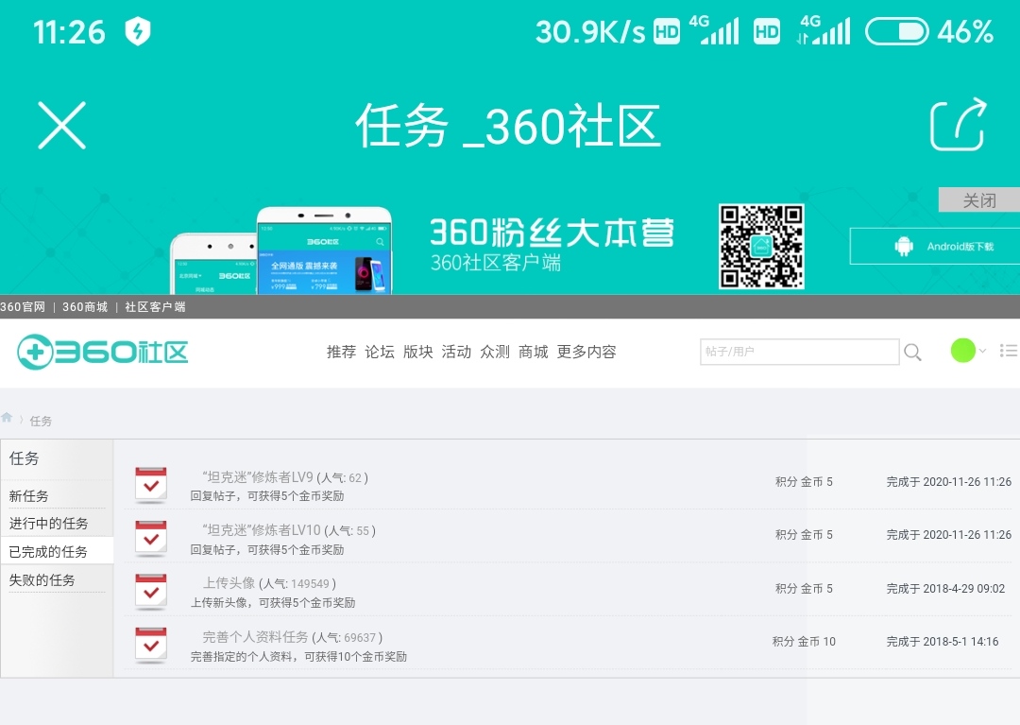Click the 任务 _360社区 page title
1020x725 pixels.
point(508,126)
